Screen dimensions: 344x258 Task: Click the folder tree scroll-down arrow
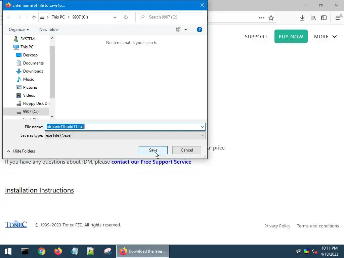pos(52,117)
